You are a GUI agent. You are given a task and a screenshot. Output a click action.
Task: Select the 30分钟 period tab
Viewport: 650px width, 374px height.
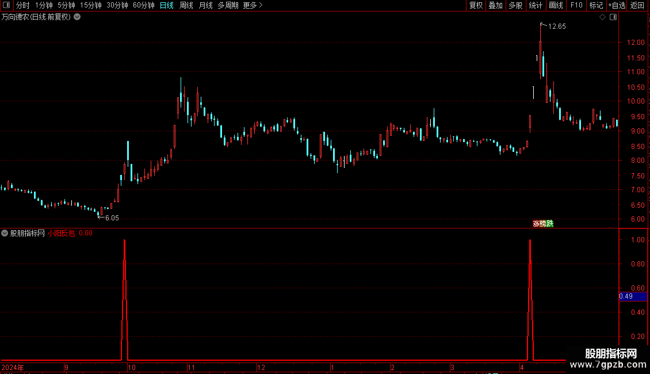click(117, 5)
